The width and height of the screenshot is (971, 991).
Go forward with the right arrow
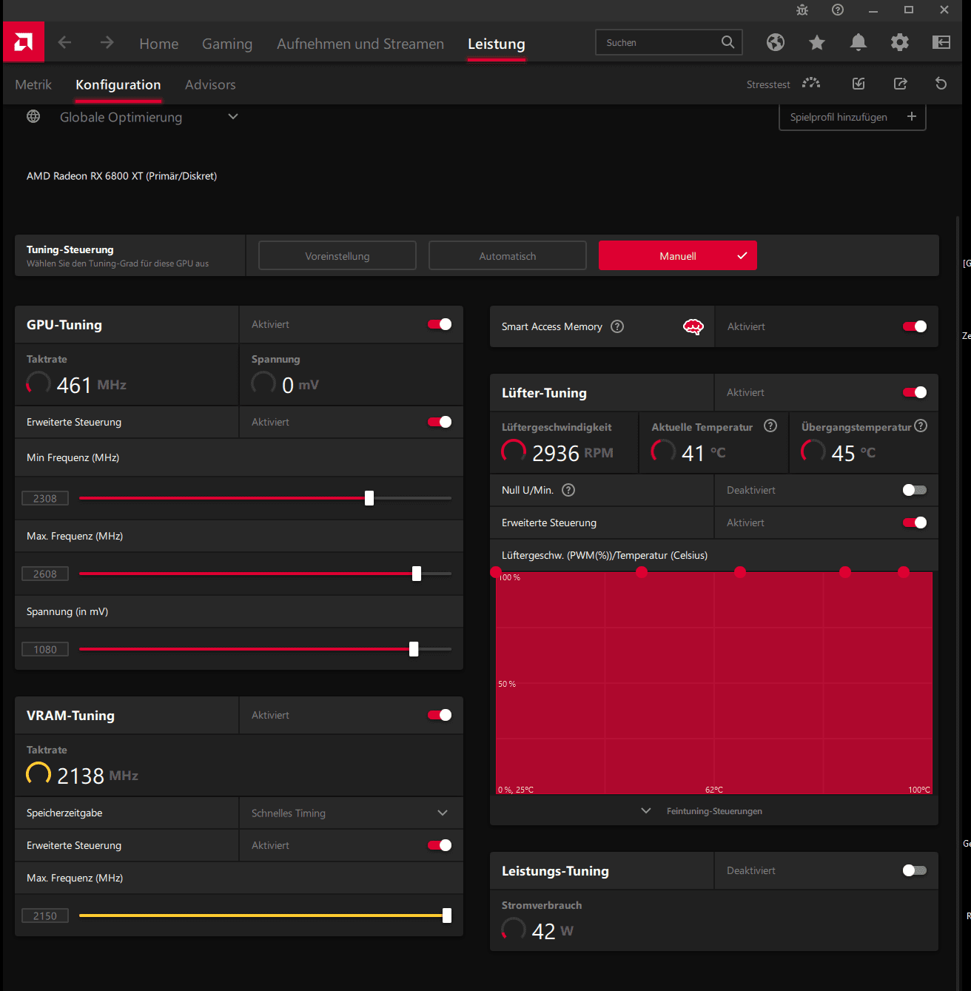tap(107, 42)
